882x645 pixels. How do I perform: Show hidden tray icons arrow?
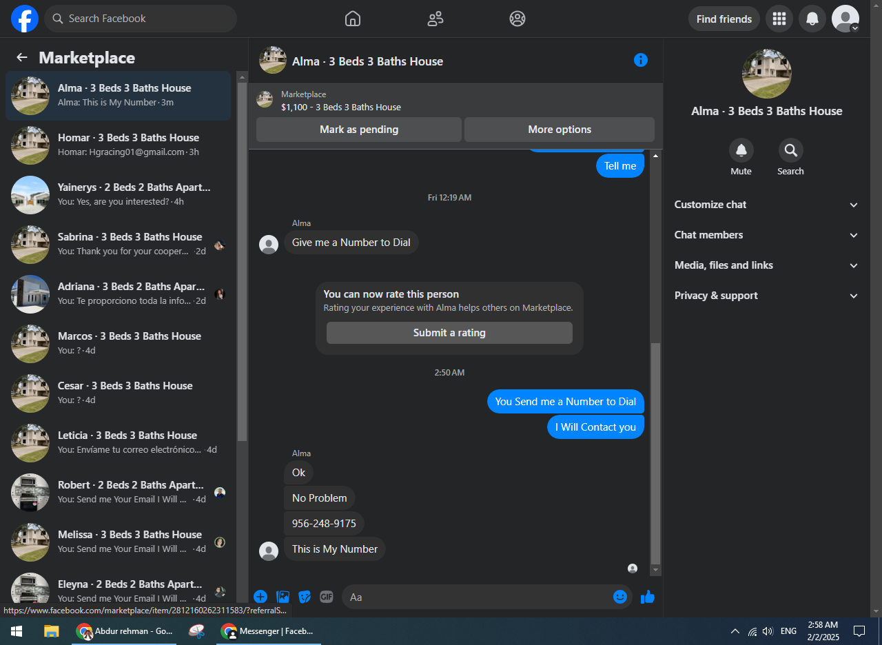735,631
